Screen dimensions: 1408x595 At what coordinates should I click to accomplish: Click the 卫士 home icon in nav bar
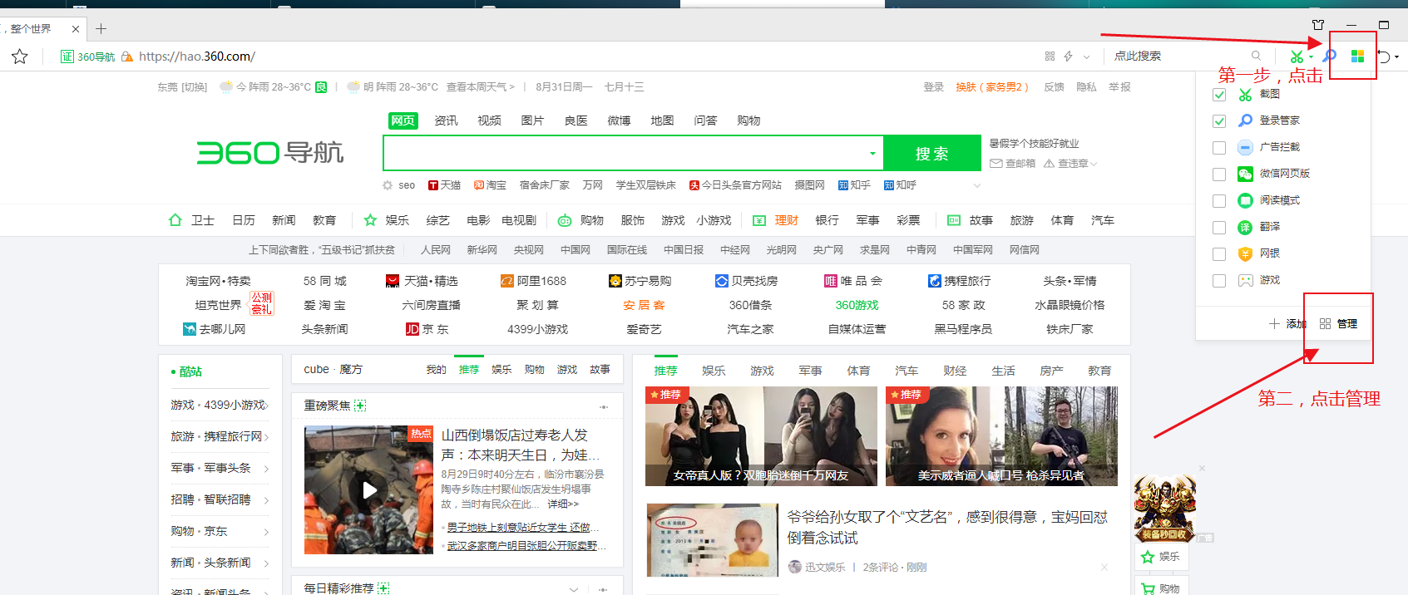175,220
